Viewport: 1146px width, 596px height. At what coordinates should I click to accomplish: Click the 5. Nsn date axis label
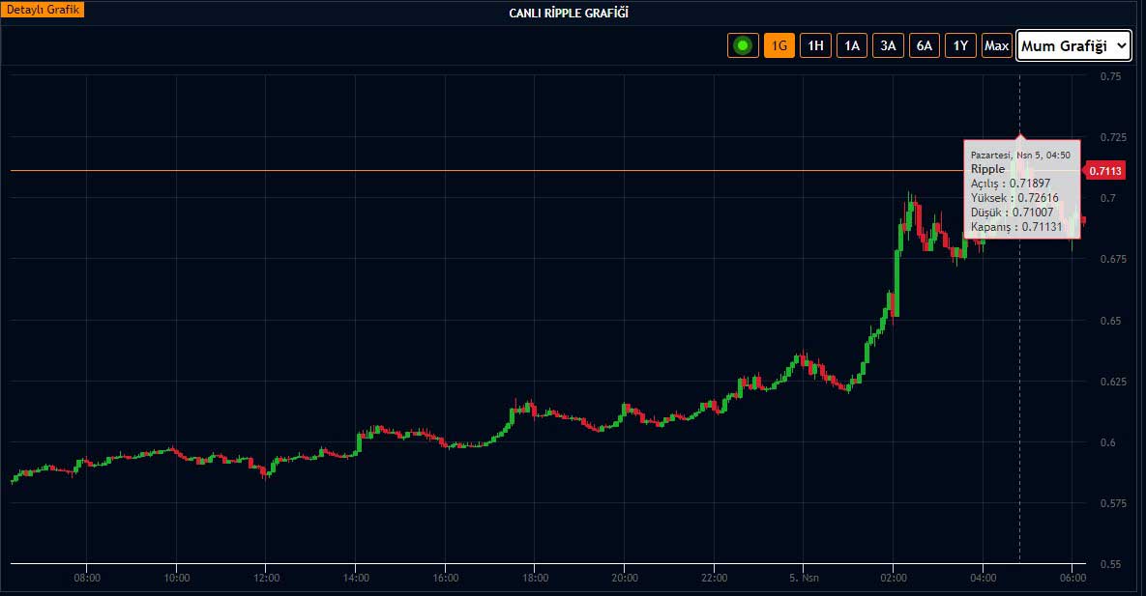pyautogui.click(x=804, y=578)
